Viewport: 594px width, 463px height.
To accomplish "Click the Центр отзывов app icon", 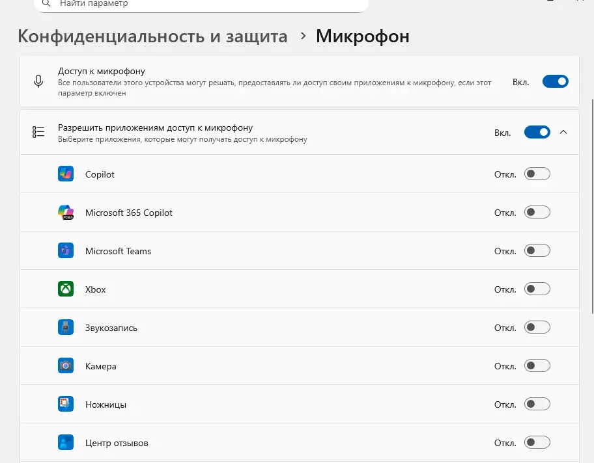I will click(66, 443).
